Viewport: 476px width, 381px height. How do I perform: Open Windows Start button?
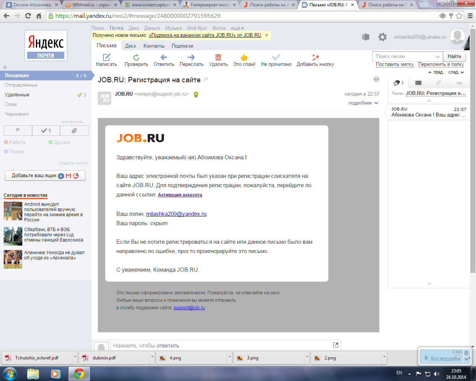(x=10, y=373)
